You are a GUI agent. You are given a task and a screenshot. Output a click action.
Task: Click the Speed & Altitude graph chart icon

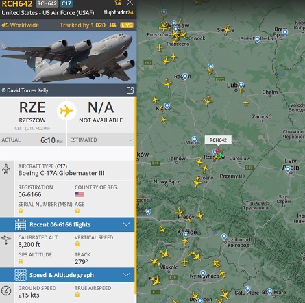21,275
